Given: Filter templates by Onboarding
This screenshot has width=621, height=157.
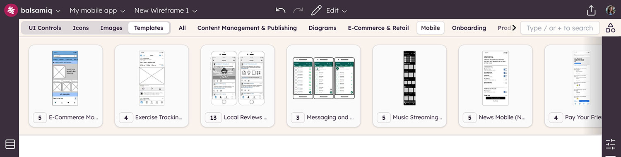Looking at the screenshot, I should click(x=469, y=28).
